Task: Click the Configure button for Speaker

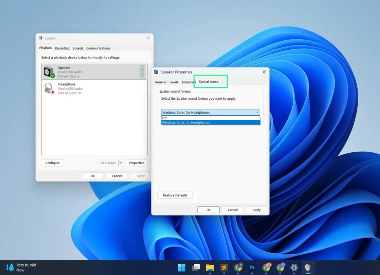Action: click(52, 163)
